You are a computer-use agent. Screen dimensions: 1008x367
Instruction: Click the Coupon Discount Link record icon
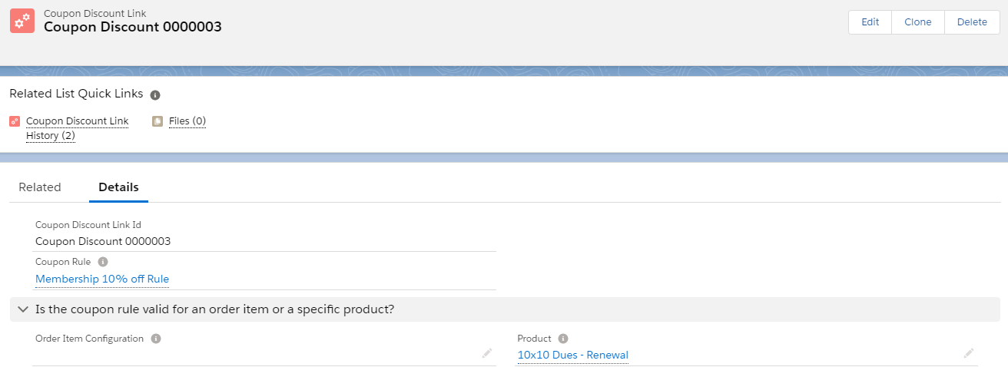22,21
